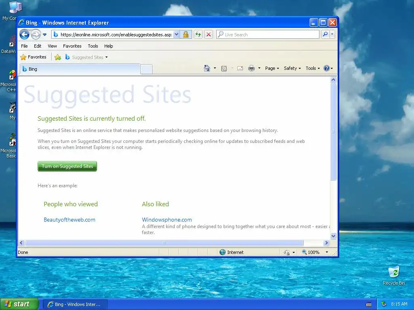Click vertical scrollbar up arrow
Viewport: 414px width, 310px height.
pyautogui.click(x=333, y=80)
